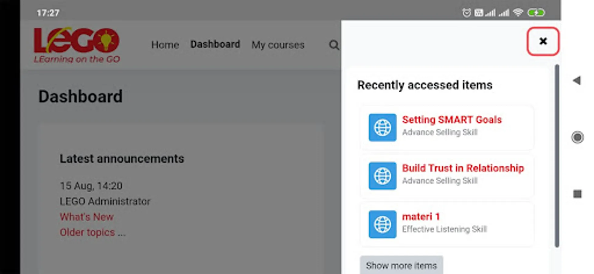
Task: Go to the Home menu item
Action: tap(165, 45)
